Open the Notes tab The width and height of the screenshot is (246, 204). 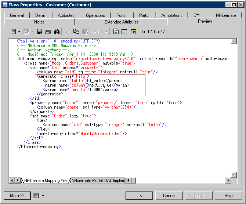click(39, 22)
